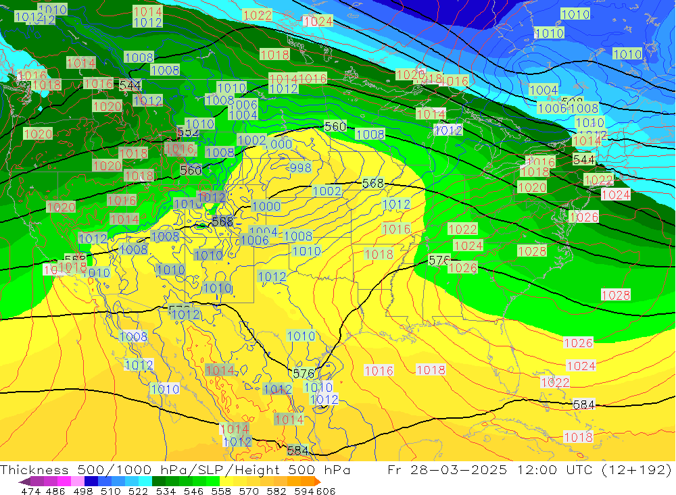Click the blue 998 low pressure label
The width and height of the screenshot is (676, 495).
[x=301, y=167]
